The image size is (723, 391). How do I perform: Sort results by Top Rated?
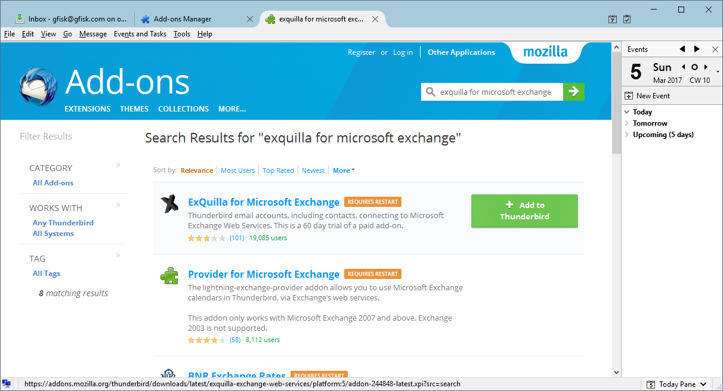[x=278, y=170]
